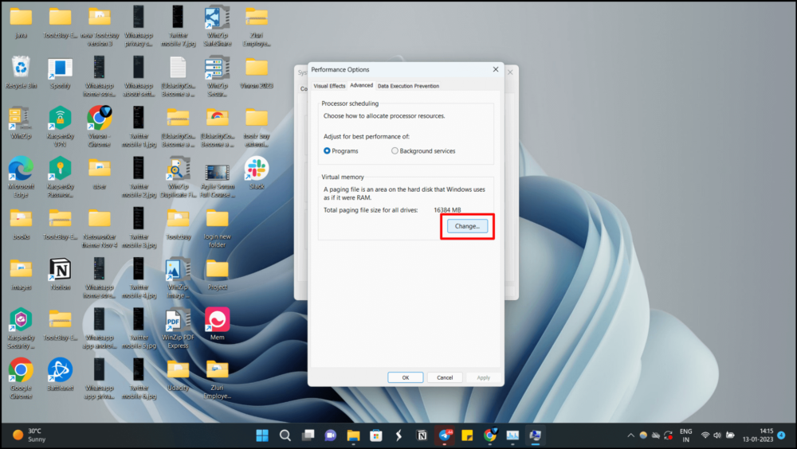
Task: Select the WinZip PDF Express shortcut
Action: pyautogui.click(x=178, y=328)
